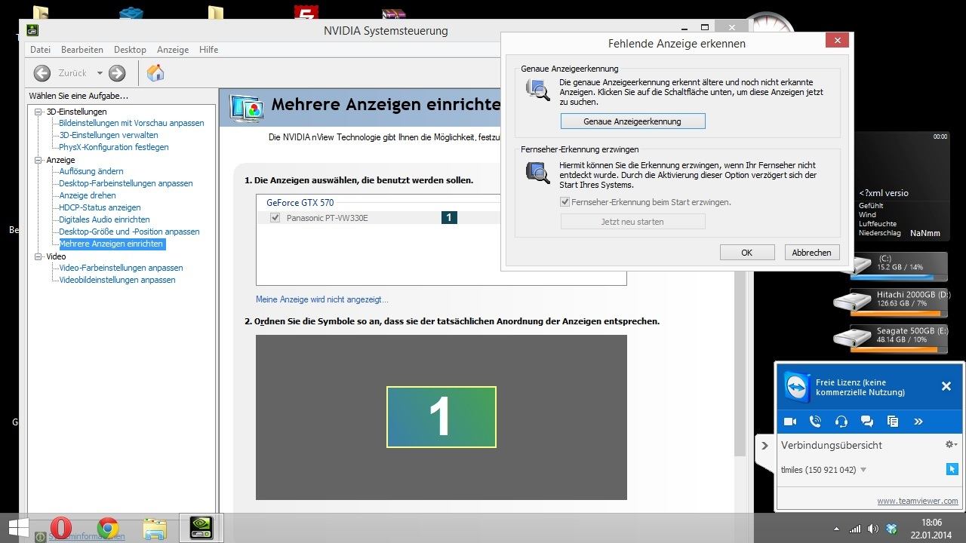Collapse the TeamViewer side panel arrow

(x=764, y=446)
